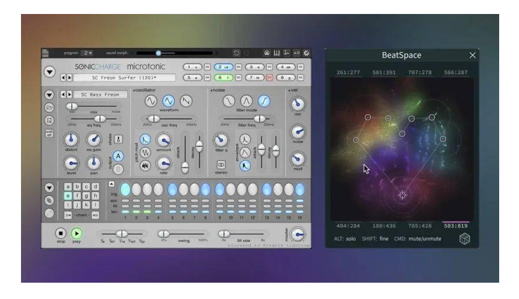The height and width of the screenshot is (299, 519).
Task: Select the highlighted clap noise envelope
Action: point(245,166)
